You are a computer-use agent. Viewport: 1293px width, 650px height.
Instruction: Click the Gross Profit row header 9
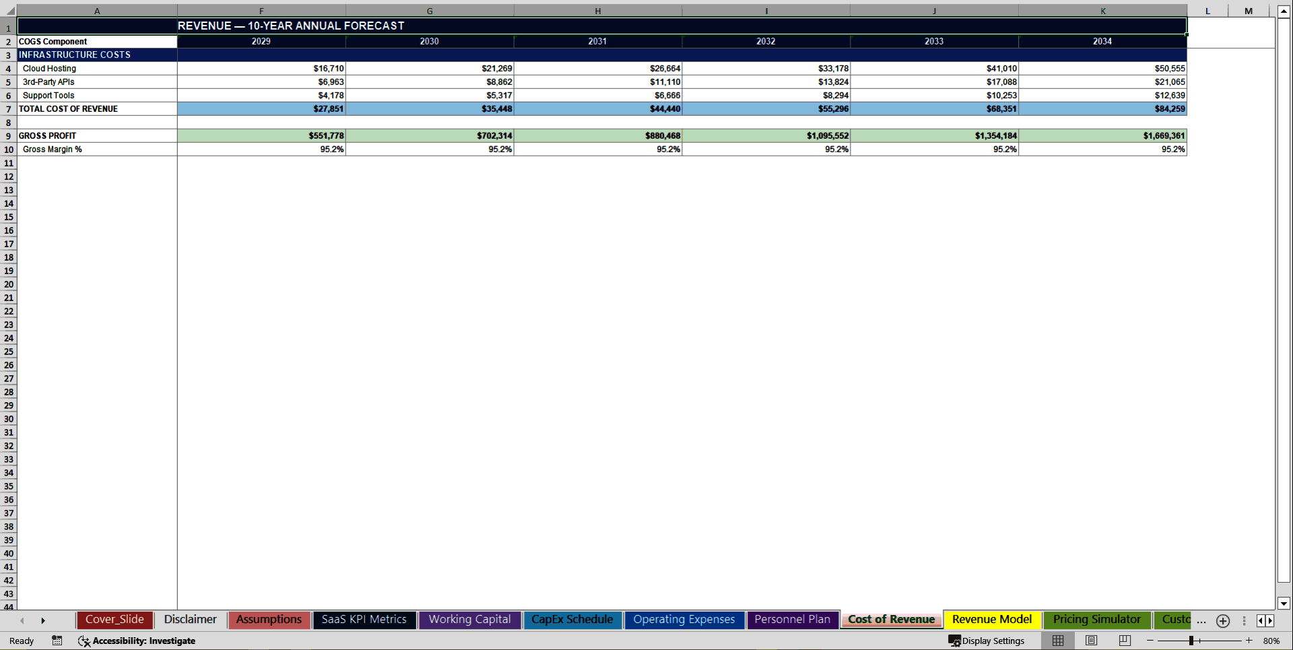coord(9,135)
